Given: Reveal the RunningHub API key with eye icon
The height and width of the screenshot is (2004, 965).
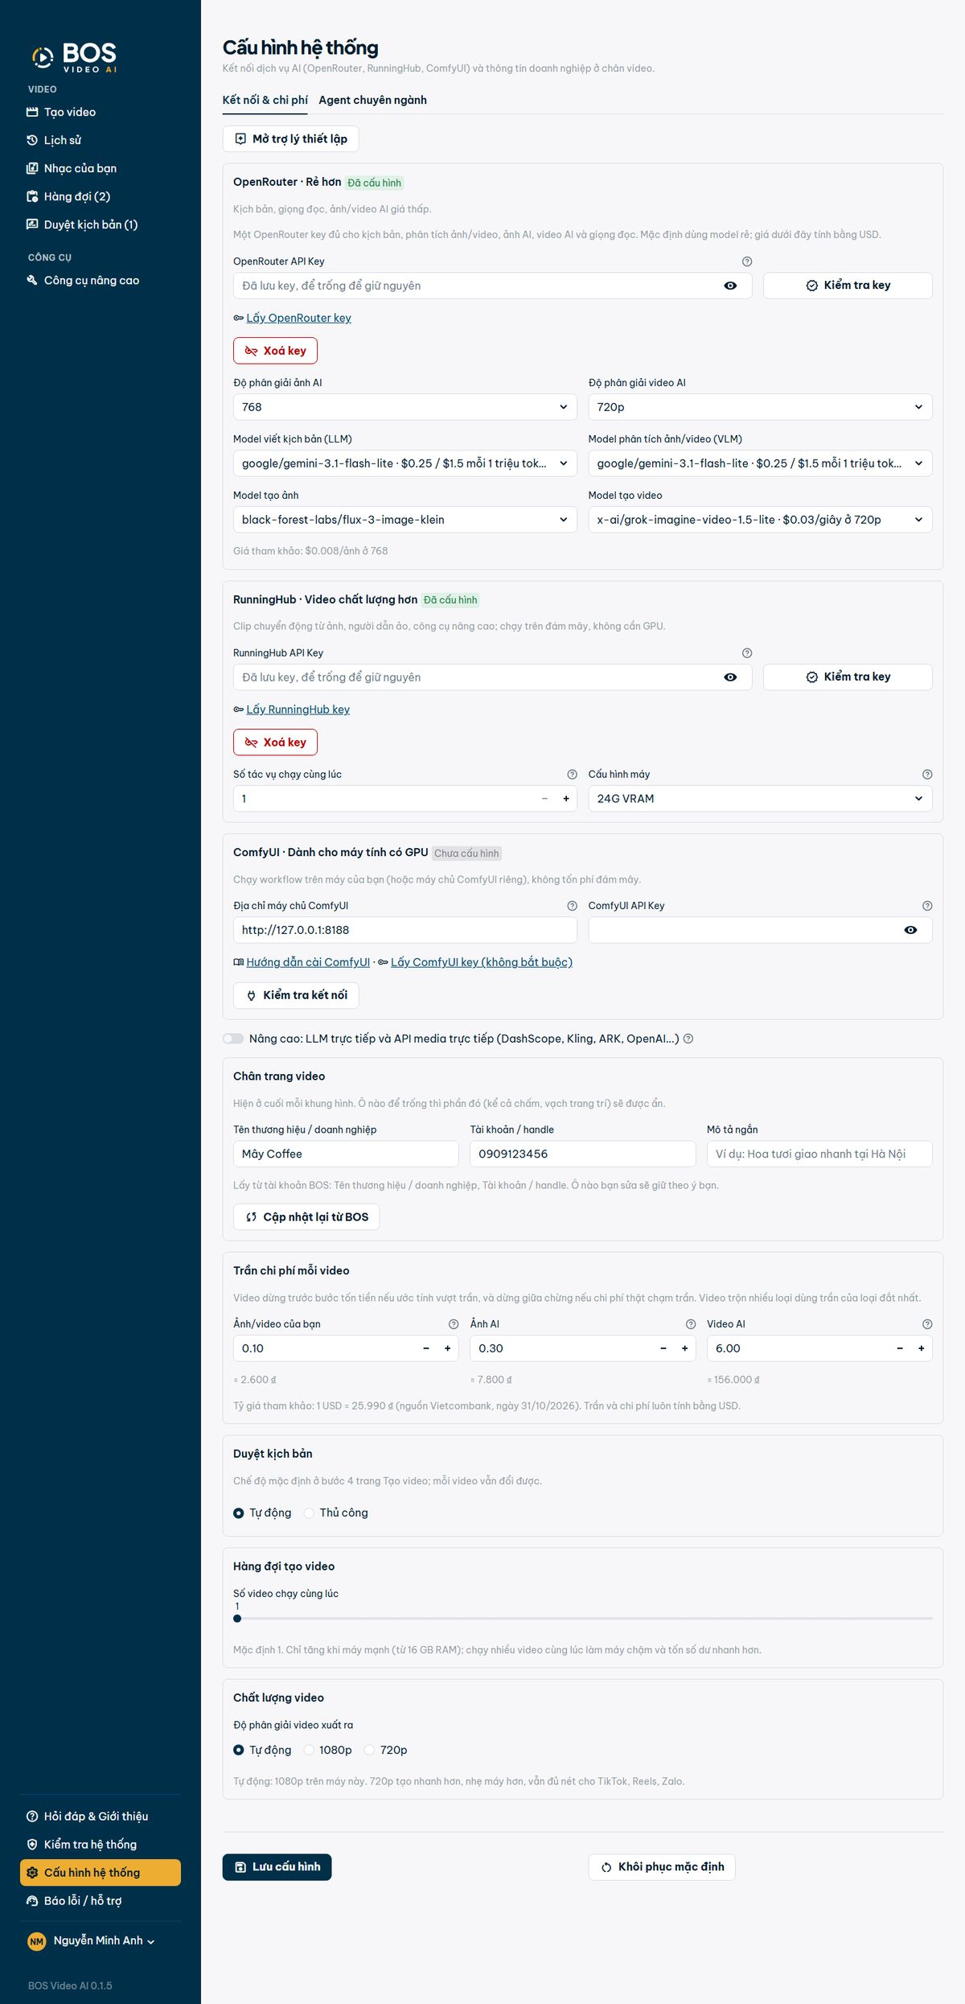Looking at the screenshot, I should pyautogui.click(x=730, y=677).
